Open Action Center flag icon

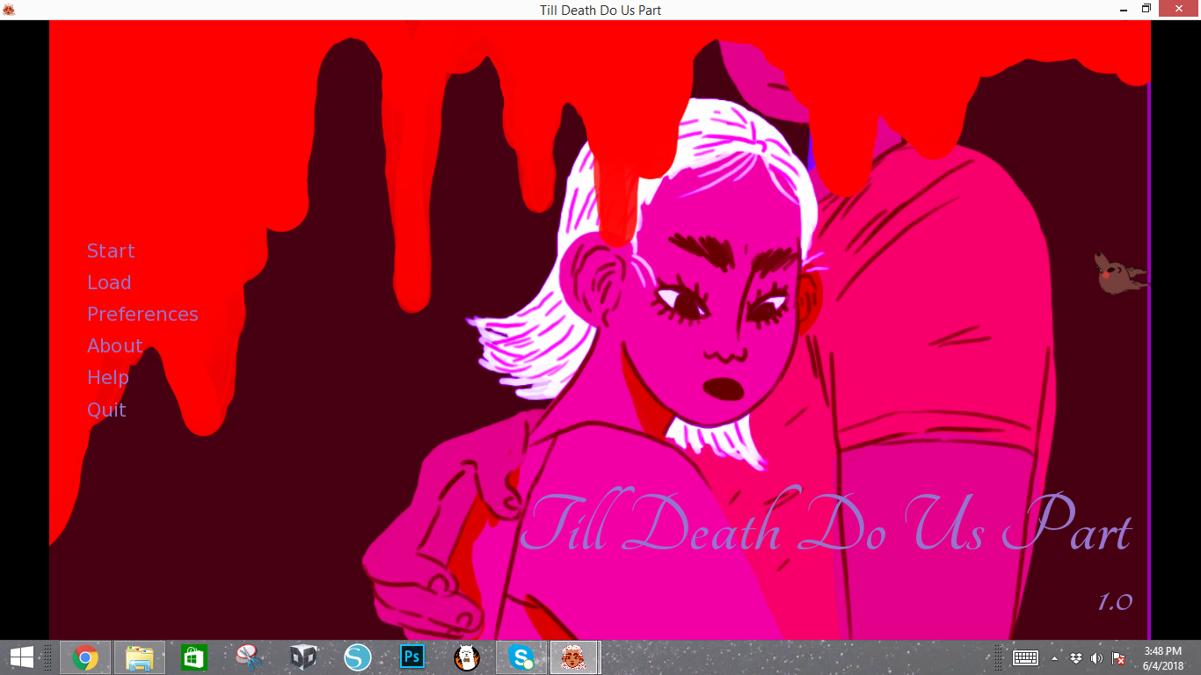click(1118, 658)
